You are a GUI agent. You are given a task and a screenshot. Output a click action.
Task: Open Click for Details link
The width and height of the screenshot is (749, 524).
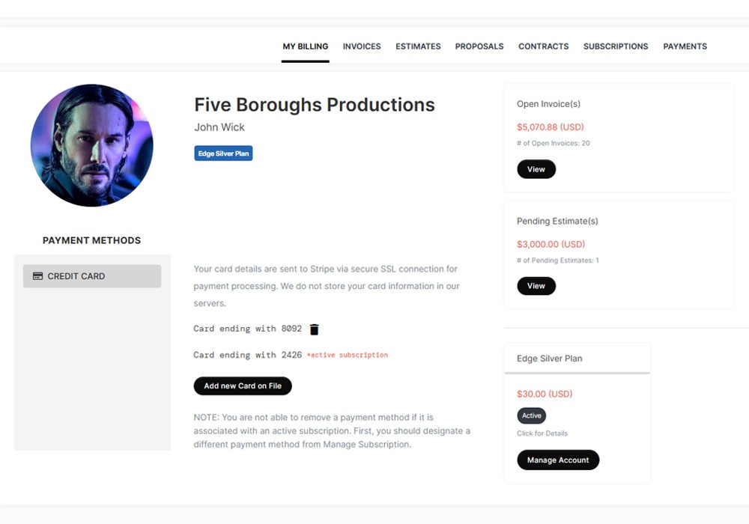(x=542, y=433)
